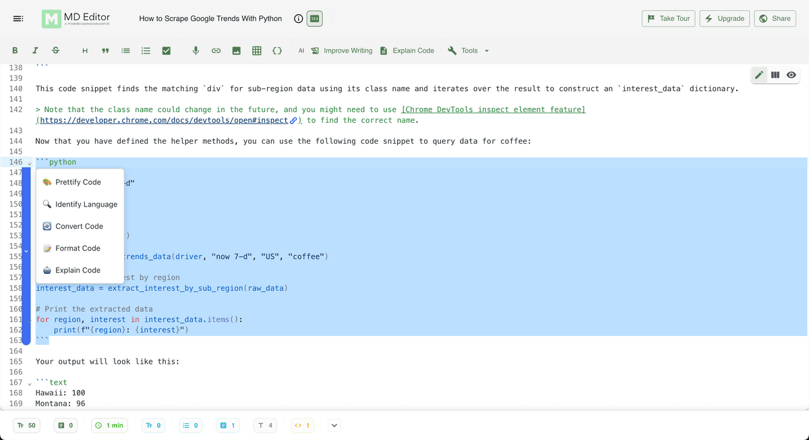Choose Prettify Code from menu
The width and height of the screenshot is (809, 440).
pyautogui.click(x=80, y=182)
